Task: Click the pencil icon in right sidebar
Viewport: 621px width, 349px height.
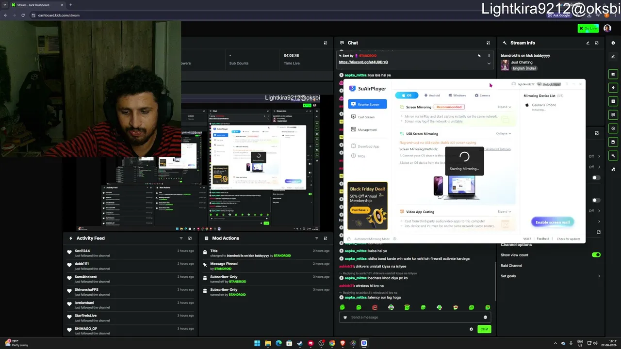Action: [x=613, y=57]
